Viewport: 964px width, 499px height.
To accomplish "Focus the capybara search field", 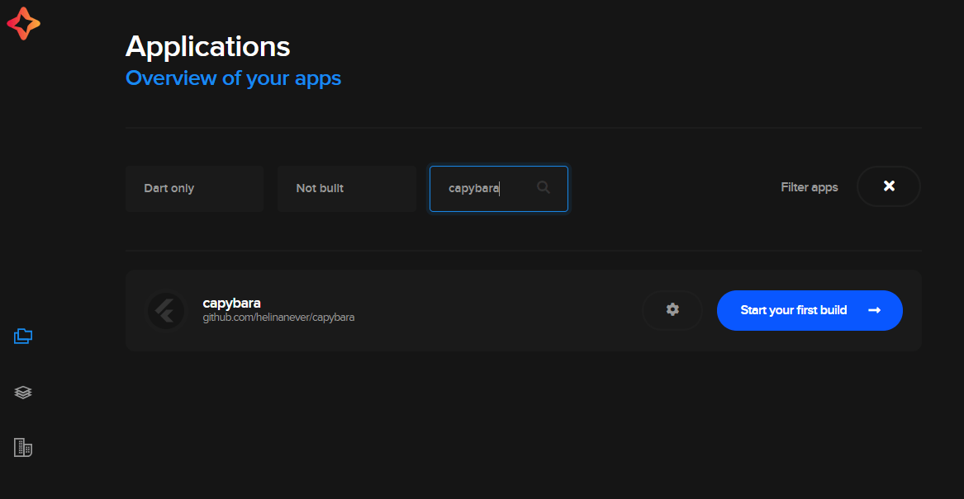I will 499,188.
